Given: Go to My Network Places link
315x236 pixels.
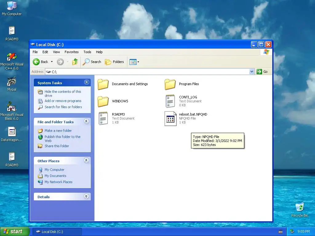Looking at the screenshot, I should click(58, 182).
